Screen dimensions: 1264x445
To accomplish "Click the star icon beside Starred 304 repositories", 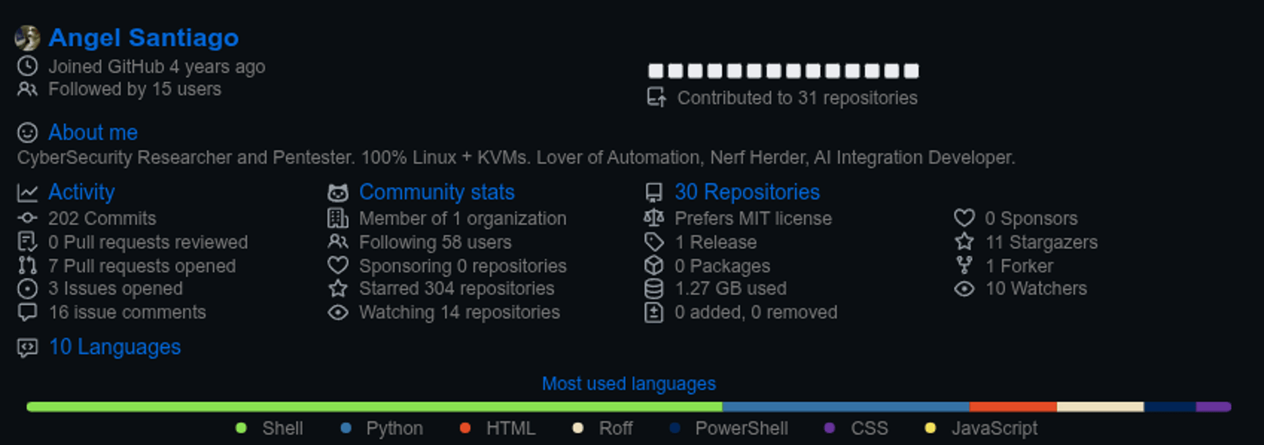I will tap(338, 288).
